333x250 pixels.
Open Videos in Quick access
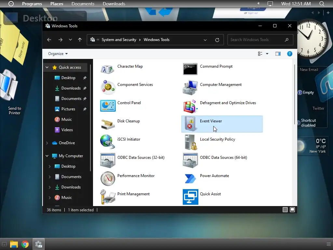[x=67, y=130]
